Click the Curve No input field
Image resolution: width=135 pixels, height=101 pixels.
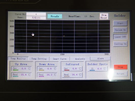36,14
